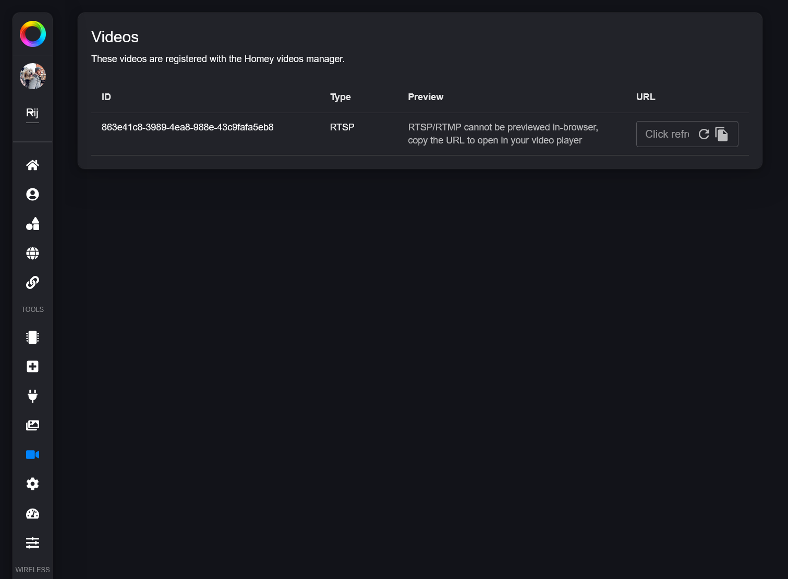Open the user profile avatar photo
Image resolution: width=788 pixels, height=579 pixels.
pyautogui.click(x=33, y=76)
